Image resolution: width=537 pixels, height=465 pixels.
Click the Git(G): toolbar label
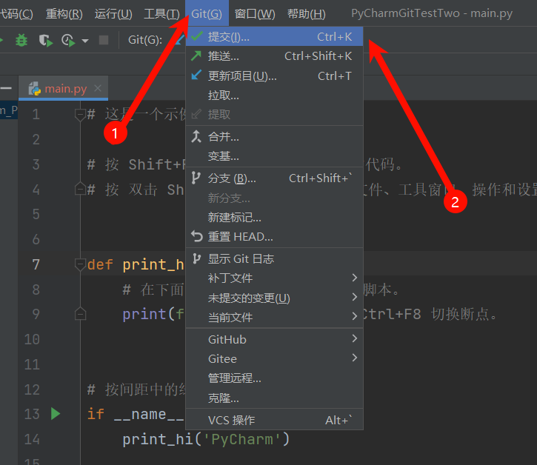[x=145, y=40]
